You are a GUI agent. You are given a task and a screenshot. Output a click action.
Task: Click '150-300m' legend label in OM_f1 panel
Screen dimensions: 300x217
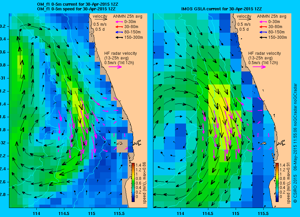(x=134, y=37)
